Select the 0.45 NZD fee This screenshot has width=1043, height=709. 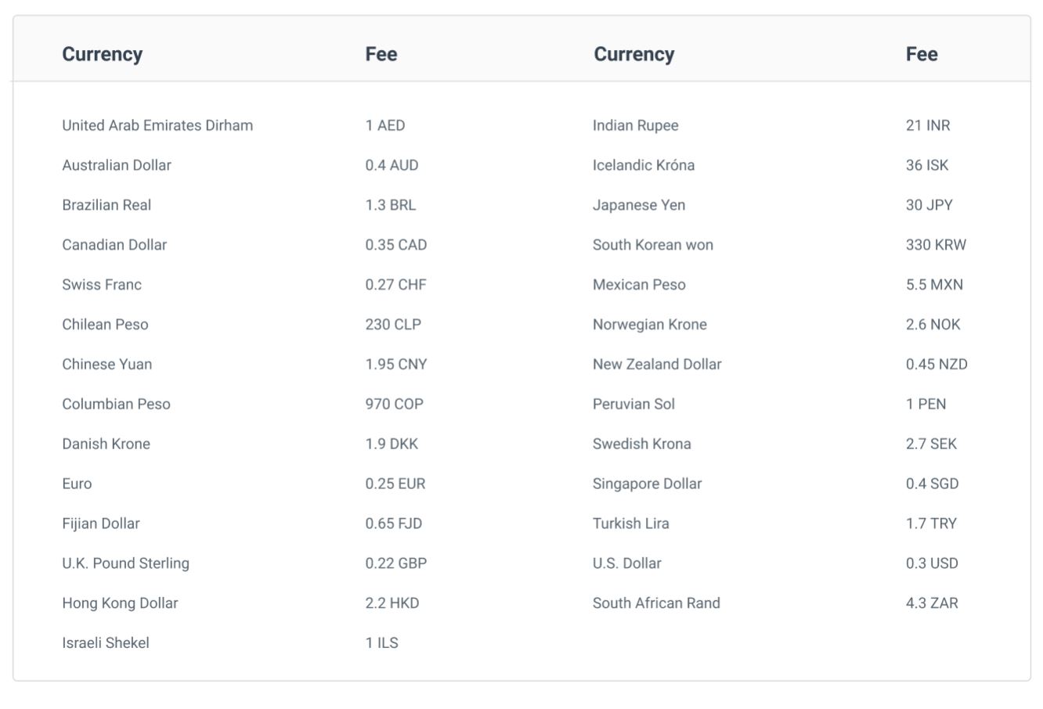pyautogui.click(x=937, y=365)
